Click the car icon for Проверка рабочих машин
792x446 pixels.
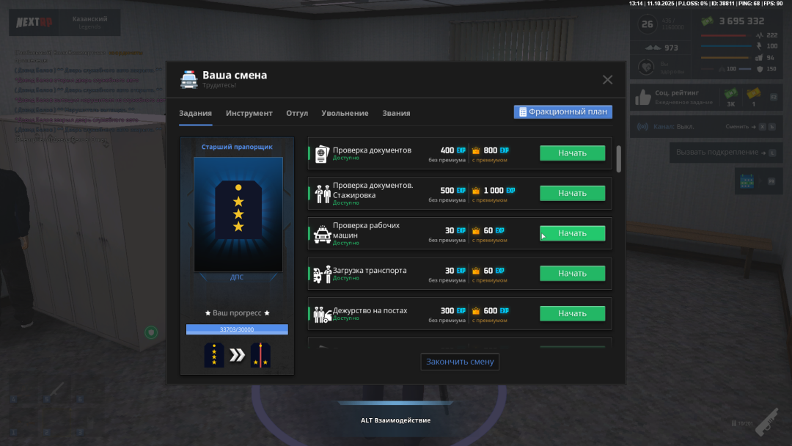point(323,234)
